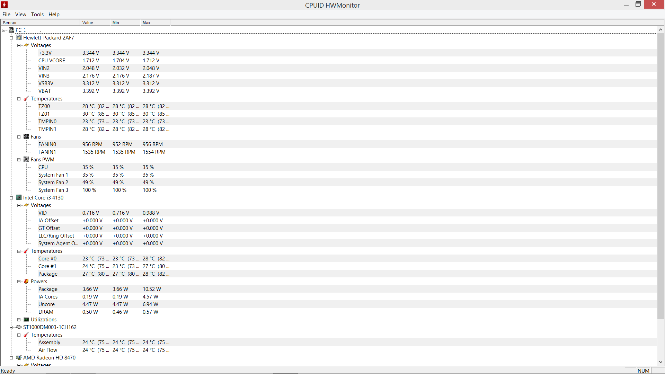Click the scrollbar down arrow
Viewport: 665px width, 374px height.
(660, 362)
